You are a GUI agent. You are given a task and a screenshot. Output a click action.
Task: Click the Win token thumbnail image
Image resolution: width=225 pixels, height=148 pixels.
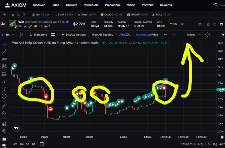[x=12, y=24]
